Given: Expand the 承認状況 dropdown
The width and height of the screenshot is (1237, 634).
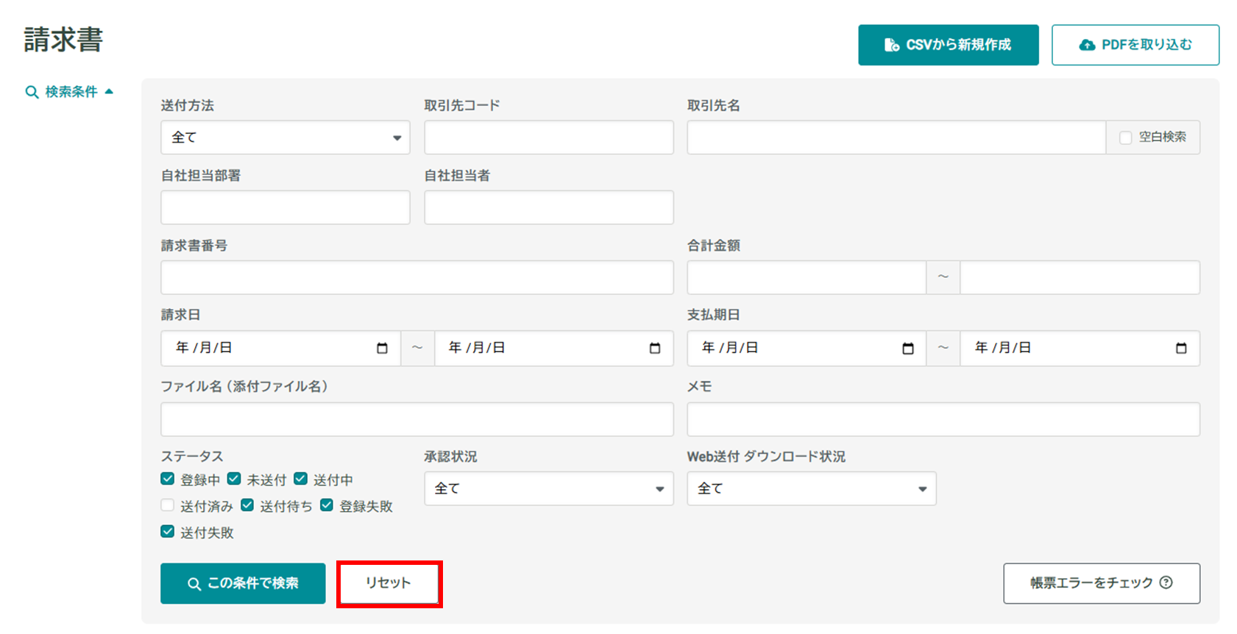Looking at the screenshot, I should point(548,488).
